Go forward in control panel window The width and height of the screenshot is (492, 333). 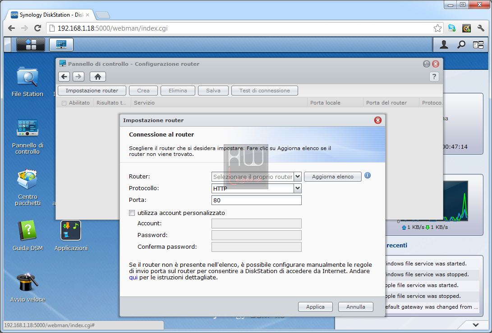click(x=78, y=77)
